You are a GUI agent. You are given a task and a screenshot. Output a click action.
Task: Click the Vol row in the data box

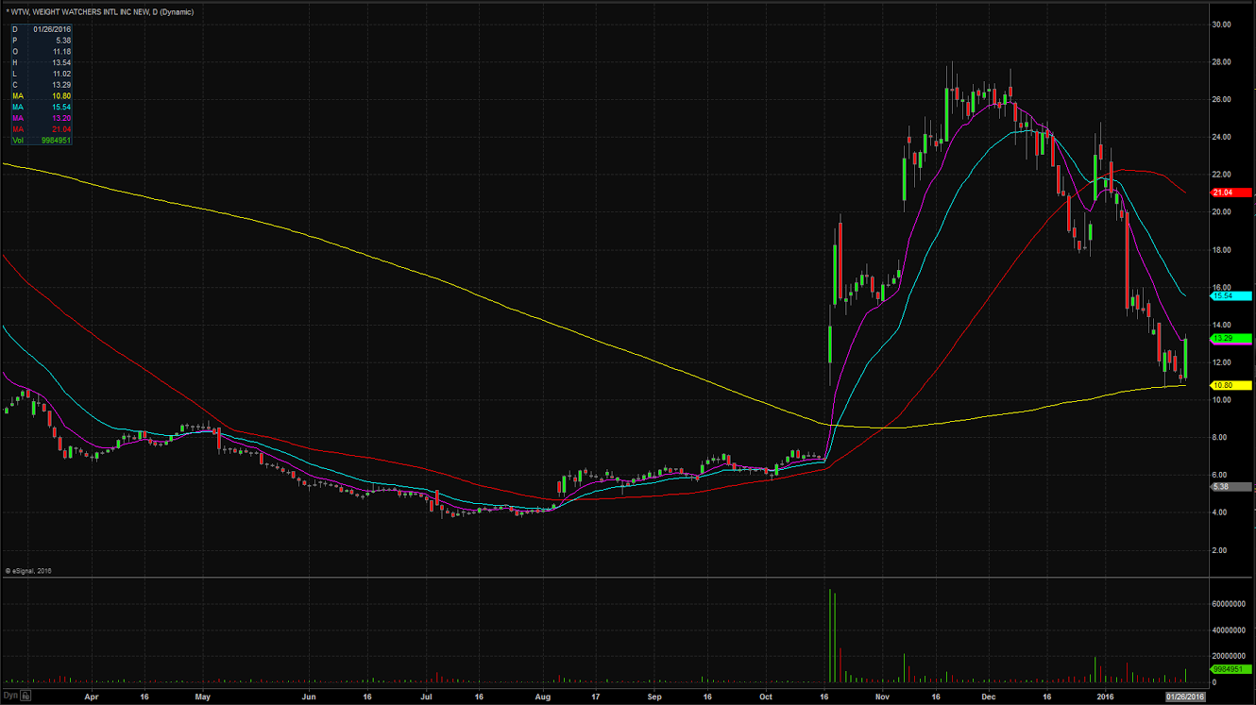42,140
